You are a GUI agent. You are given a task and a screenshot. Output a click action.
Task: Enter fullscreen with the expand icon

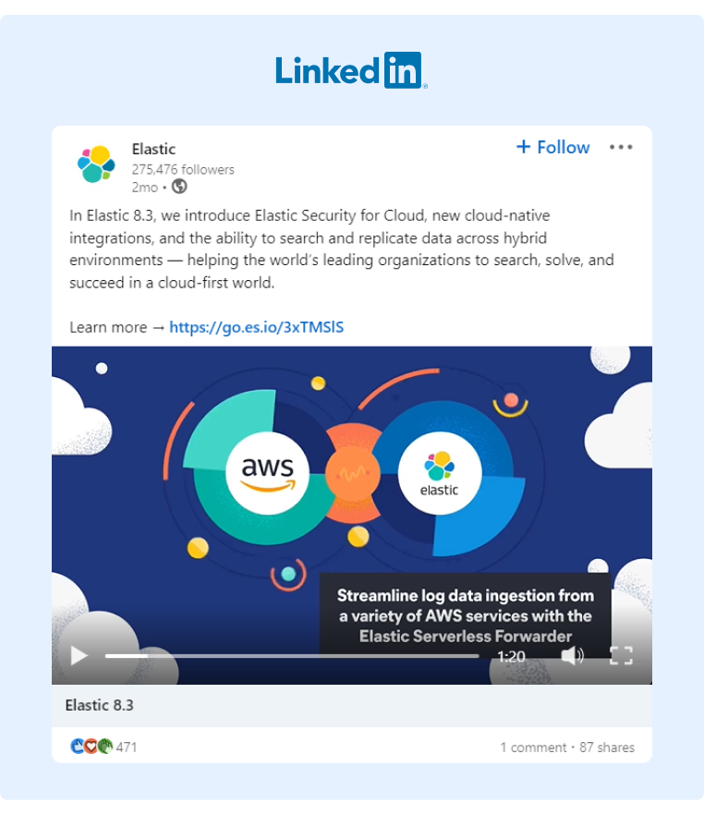[x=622, y=656]
